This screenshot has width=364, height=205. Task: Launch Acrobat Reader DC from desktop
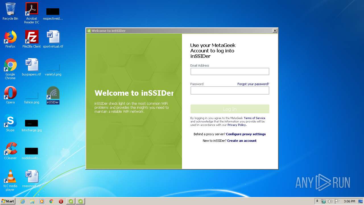[32, 13]
